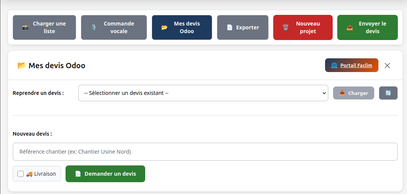
Task: Click the Exporter toolbar button label
Action: 247,27
